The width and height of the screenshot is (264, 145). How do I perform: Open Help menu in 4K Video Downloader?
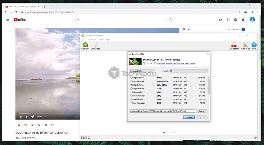(107, 40)
